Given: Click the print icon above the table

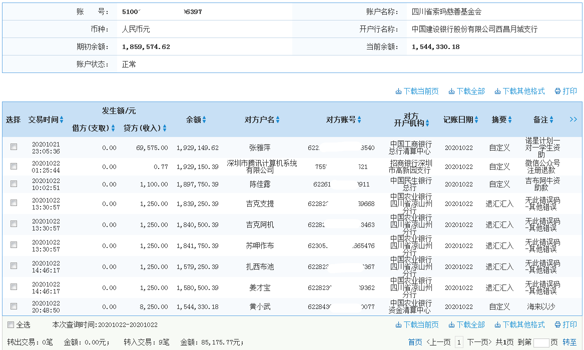Looking at the screenshot, I should (x=557, y=91).
